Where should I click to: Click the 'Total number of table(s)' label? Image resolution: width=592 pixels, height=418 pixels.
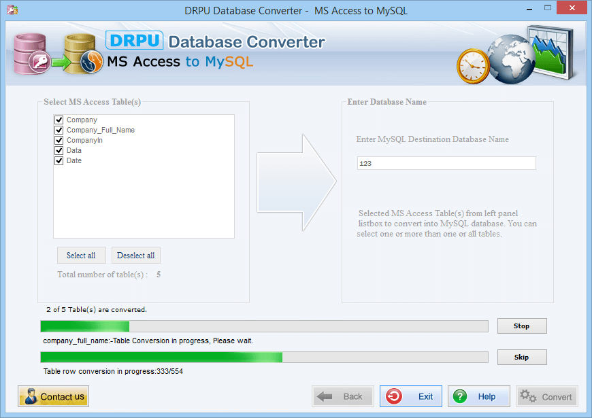click(102, 275)
